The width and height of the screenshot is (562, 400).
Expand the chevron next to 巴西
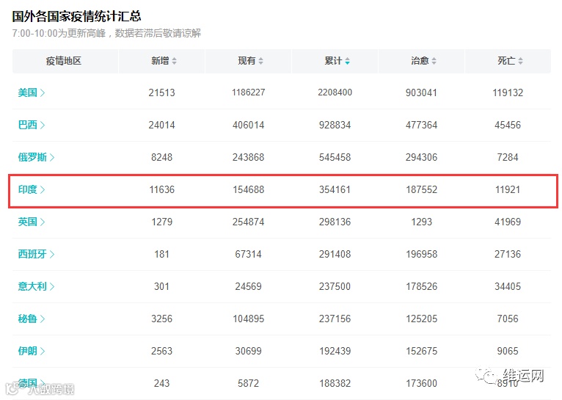[43, 125]
